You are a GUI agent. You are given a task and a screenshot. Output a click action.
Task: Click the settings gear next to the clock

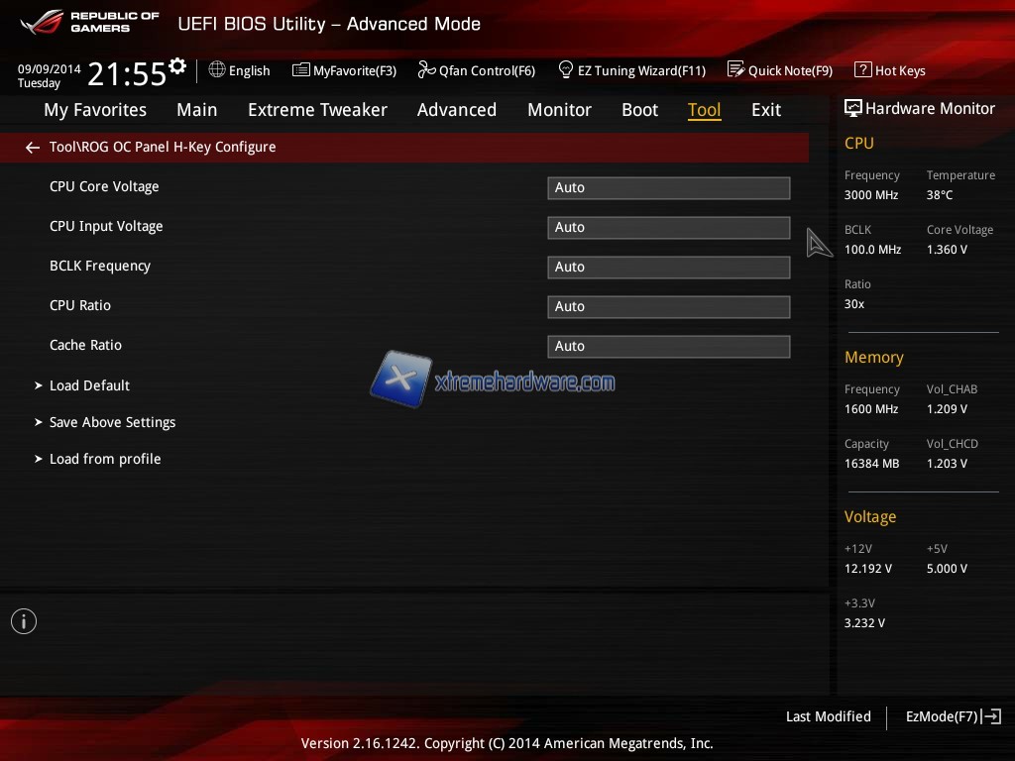tap(177, 66)
